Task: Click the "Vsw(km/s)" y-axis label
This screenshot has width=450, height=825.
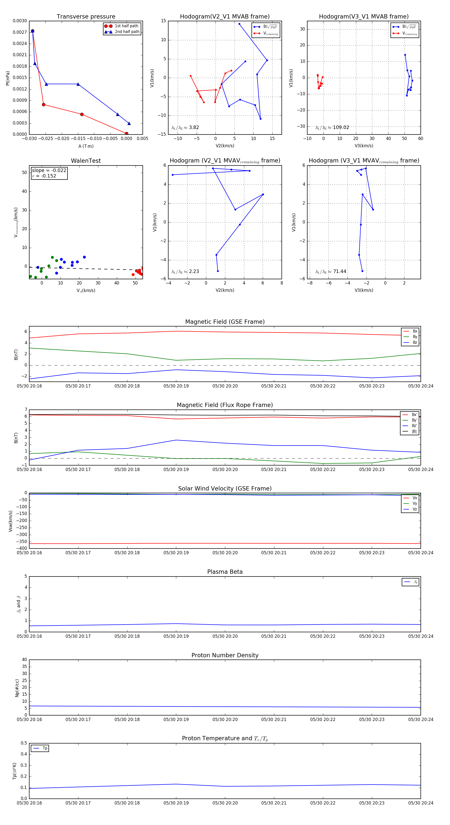Action: coord(10,521)
